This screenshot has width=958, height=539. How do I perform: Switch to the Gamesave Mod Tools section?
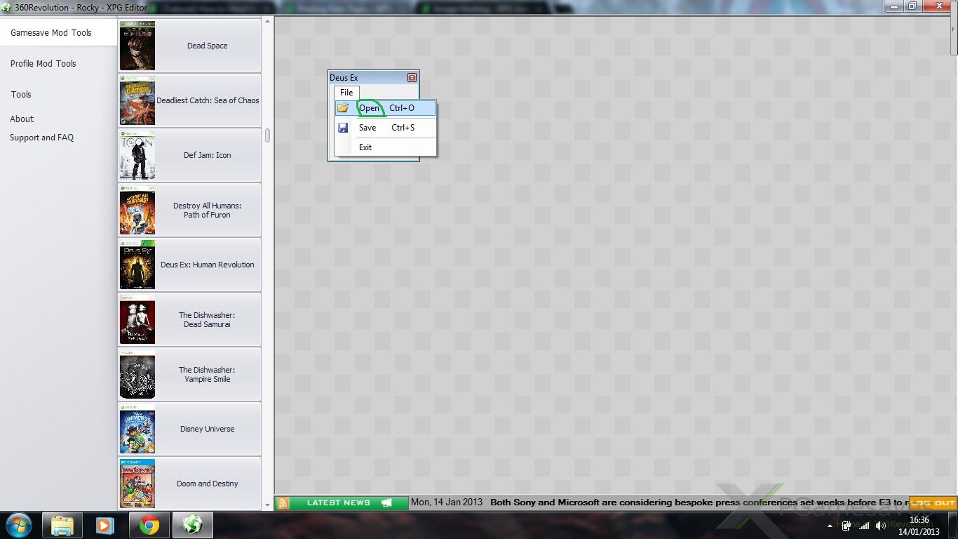point(51,33)
